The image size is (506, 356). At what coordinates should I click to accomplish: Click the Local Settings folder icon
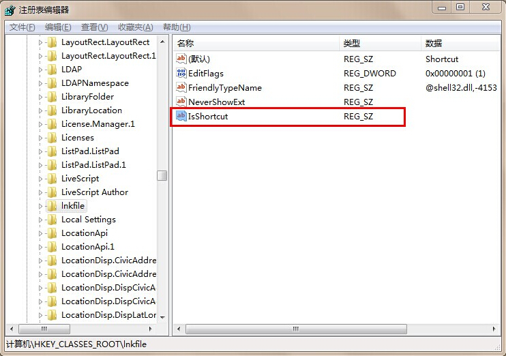[x=53, y=220]
